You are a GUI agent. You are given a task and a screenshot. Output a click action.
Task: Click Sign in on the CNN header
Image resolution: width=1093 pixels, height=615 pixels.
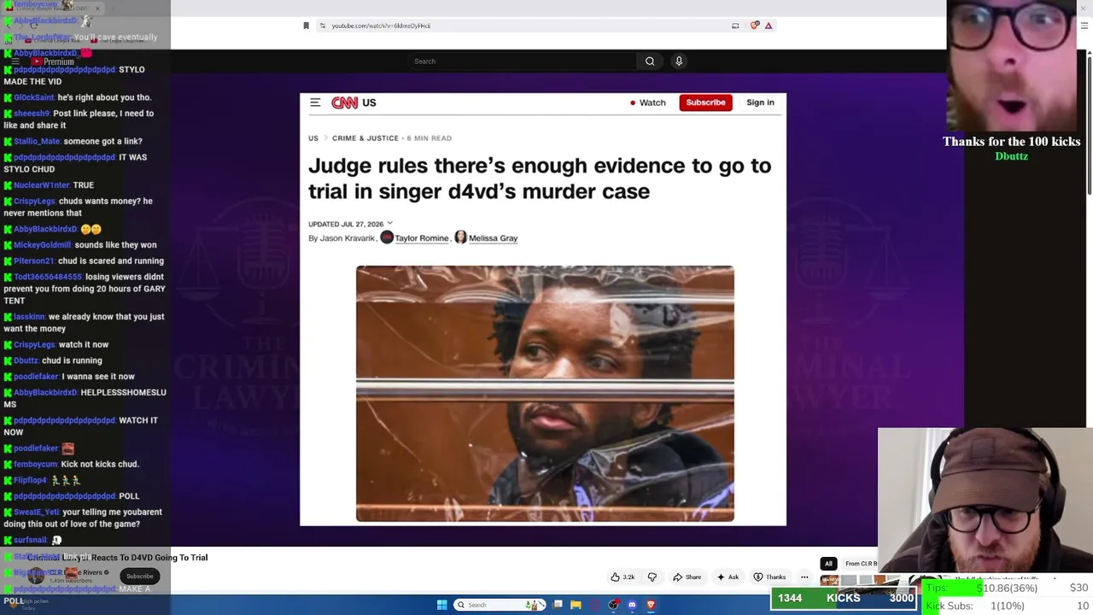pyautogui.click(x=760, y=102)
